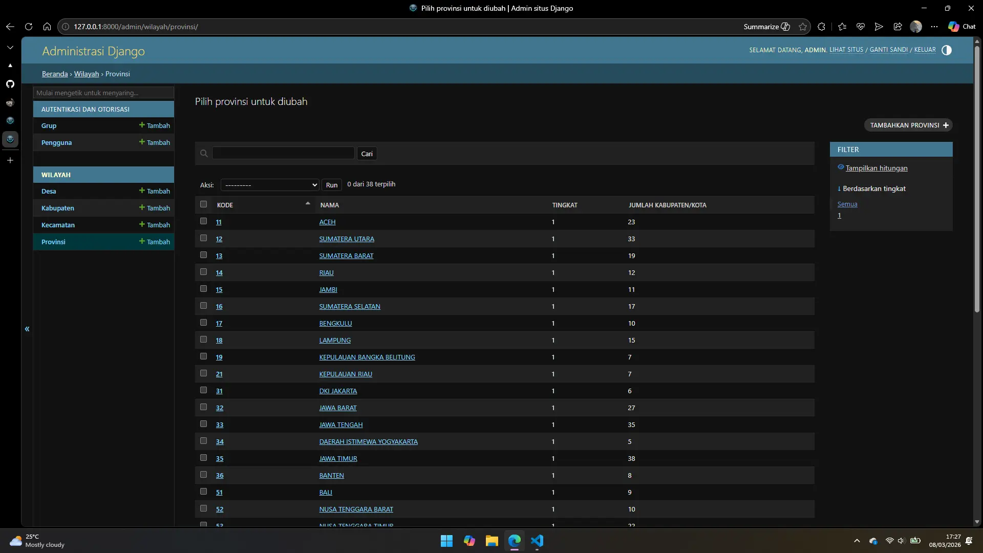Open Kabupaten in the sidebar menu

point(57,208)
